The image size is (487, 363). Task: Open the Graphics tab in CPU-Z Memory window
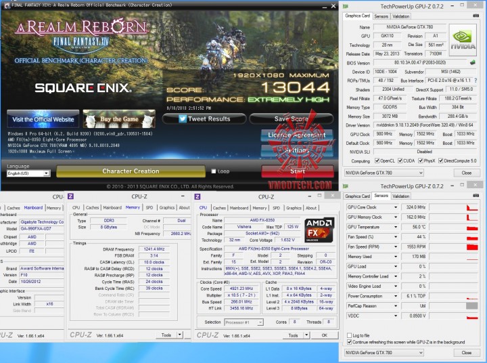167,207
